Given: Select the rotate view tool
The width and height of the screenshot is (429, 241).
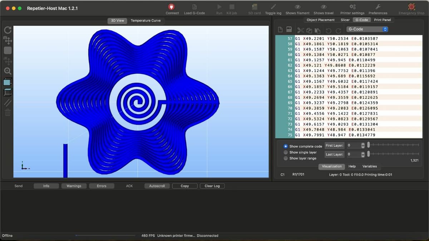Looking at the screenshot, I should pyautogui.click(x=8, y=30).
